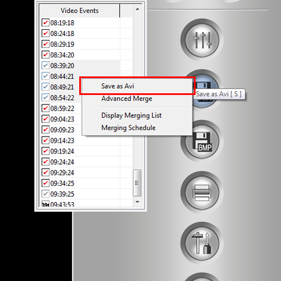This screenshot has width=281, height=281.
Task: Click the film icon beside 09:43:53
Action: [x=46, y=204]
